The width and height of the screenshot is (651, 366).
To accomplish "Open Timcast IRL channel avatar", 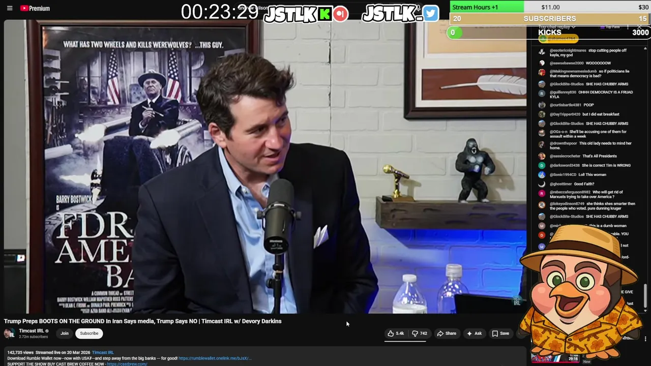I will pos(9,333).
